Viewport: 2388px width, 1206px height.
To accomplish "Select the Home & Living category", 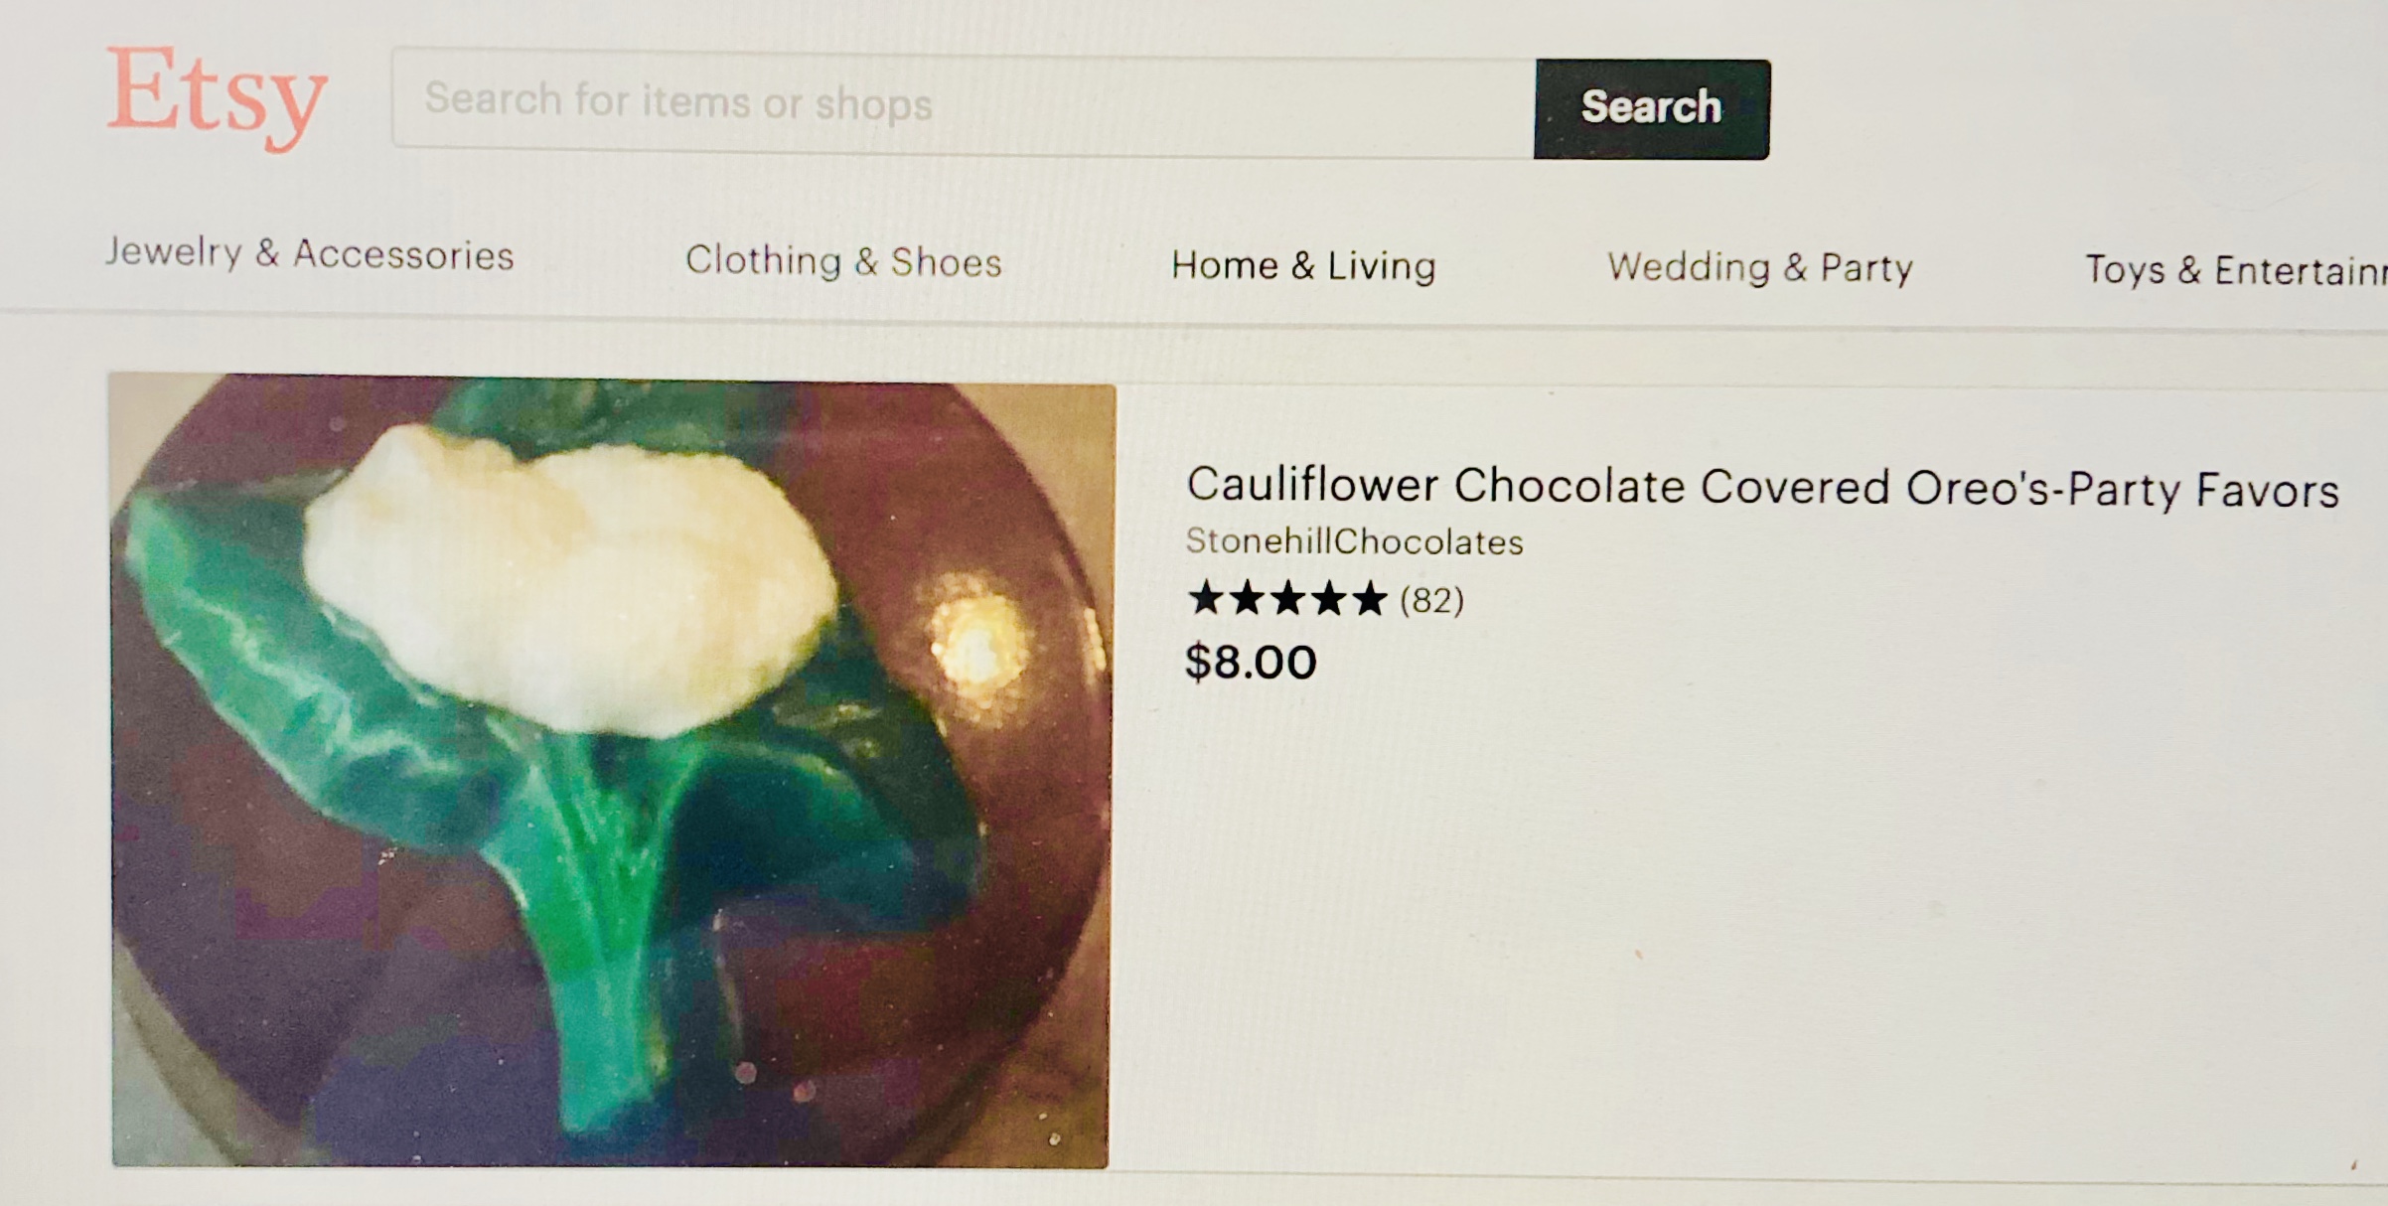I will click(x=1303, y=265).
